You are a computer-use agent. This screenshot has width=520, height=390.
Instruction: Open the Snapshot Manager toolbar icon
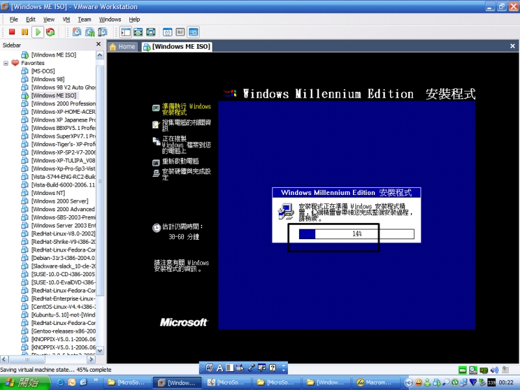[x=103, y=32]
